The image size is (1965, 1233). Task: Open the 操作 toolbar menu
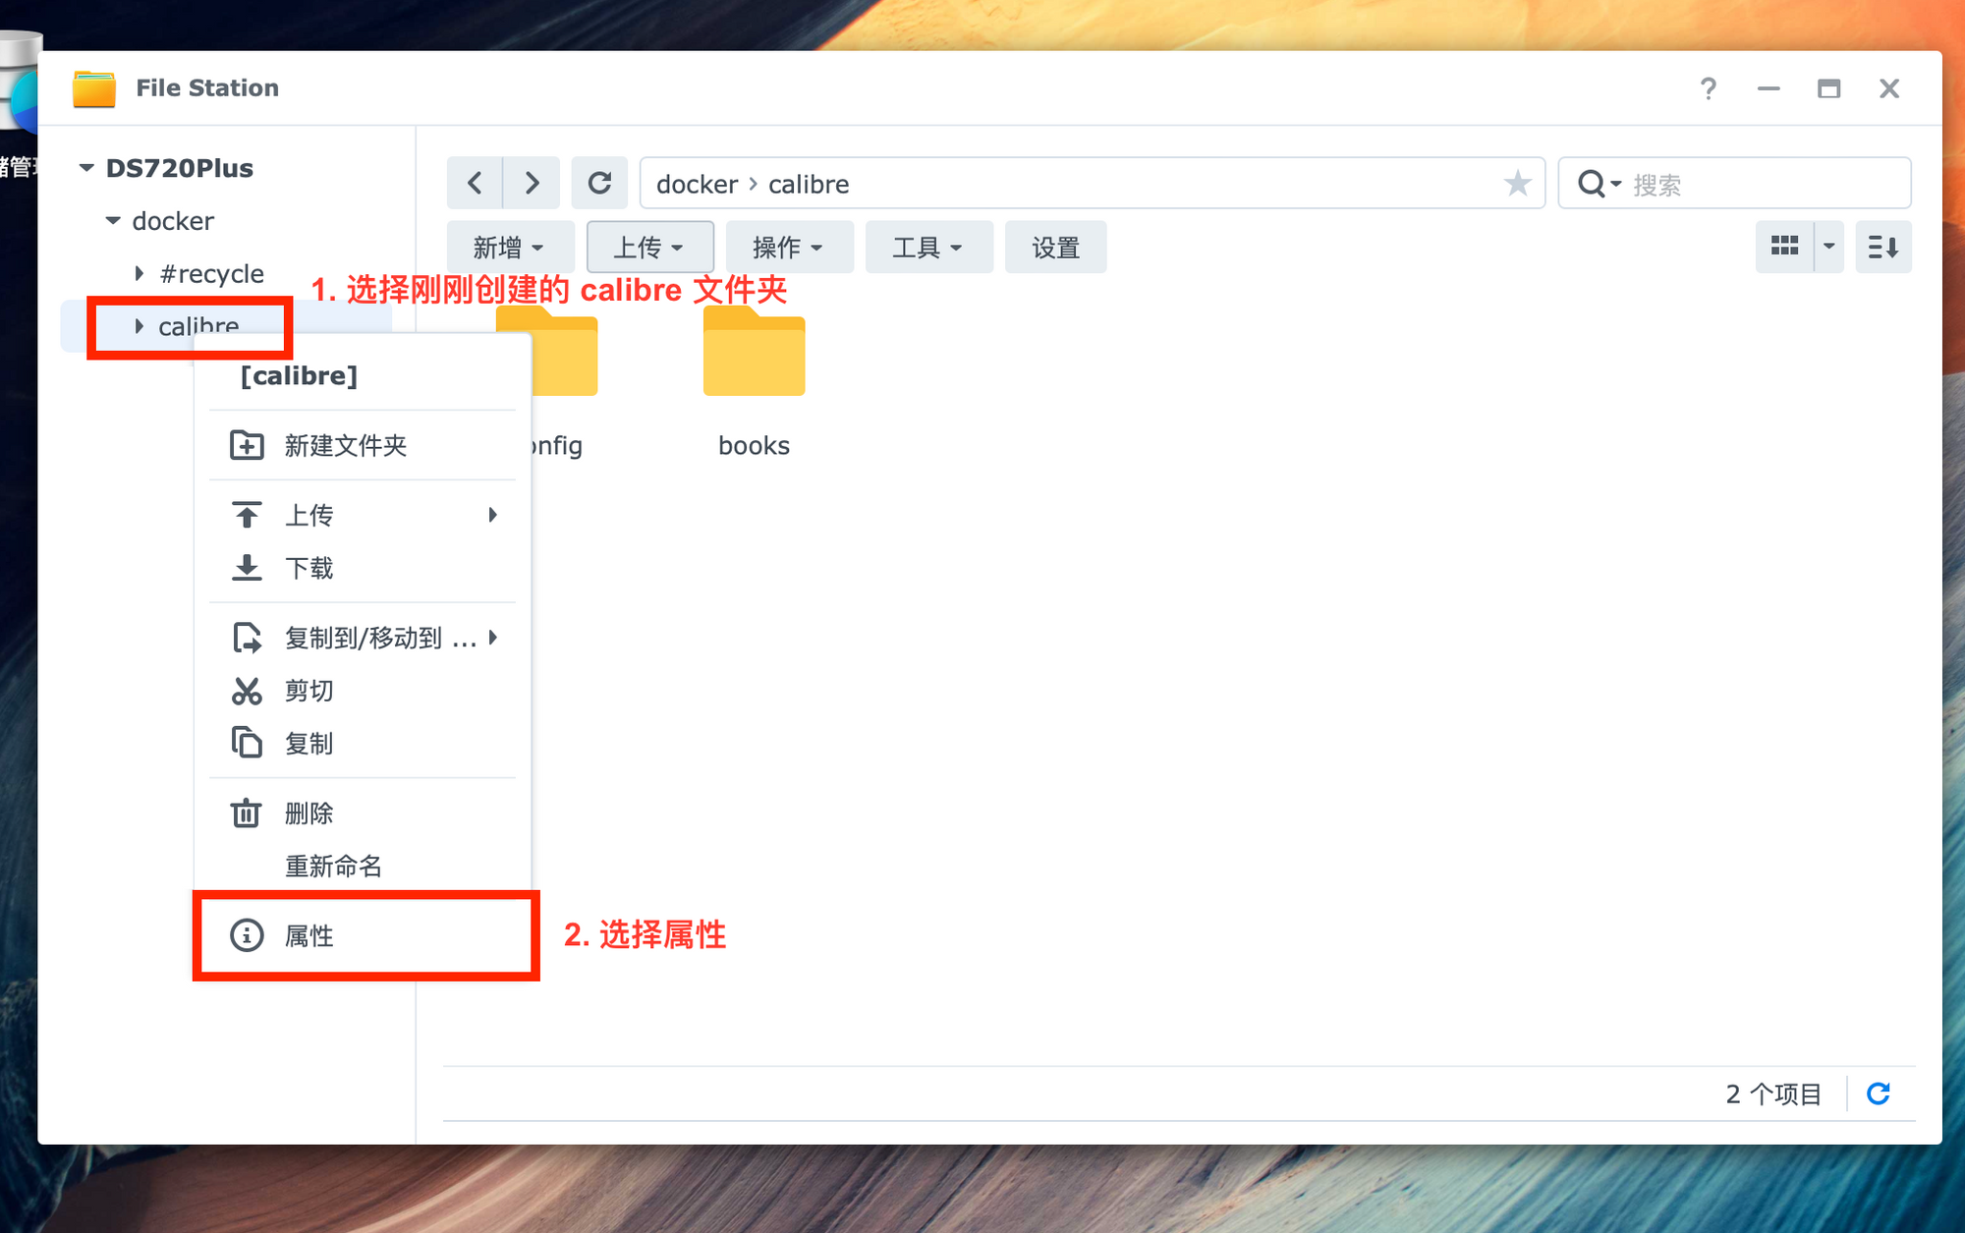click(x=788, y=248)
